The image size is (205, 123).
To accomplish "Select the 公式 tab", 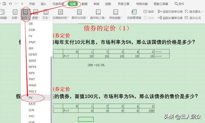I will [x=73, y=4].
